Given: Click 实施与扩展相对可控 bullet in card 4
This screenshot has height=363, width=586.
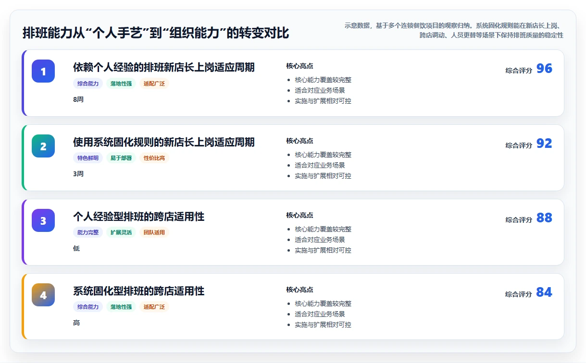Looking at the screenshot, I should tap(323, 325).
